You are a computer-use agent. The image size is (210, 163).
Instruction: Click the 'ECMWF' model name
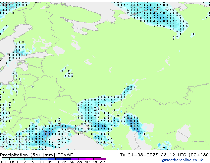click(x=65, y=155)
